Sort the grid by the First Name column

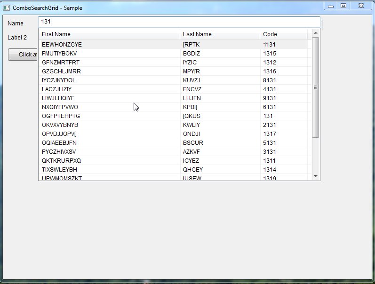pos(109,34)
